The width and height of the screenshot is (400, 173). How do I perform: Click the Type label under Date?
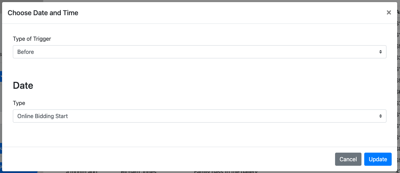(x=19, y=103)
